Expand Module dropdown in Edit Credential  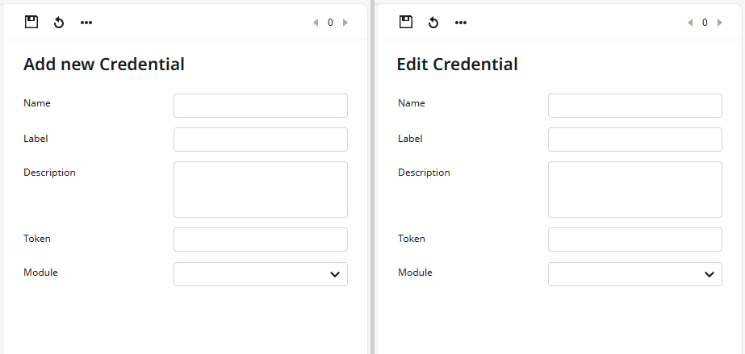(x=634, y=274)
